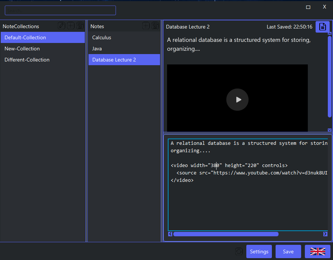Click the down arrow of the preview scrollbar
Viewport: 333px width, 260px height.
click(x=329, y=130)
